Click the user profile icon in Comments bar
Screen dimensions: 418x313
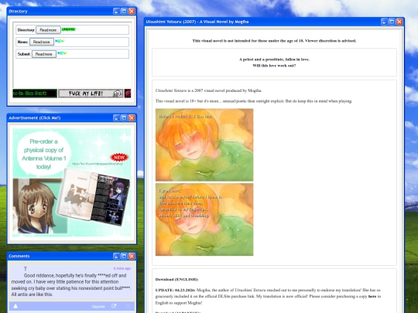click(x=15, y=306)
